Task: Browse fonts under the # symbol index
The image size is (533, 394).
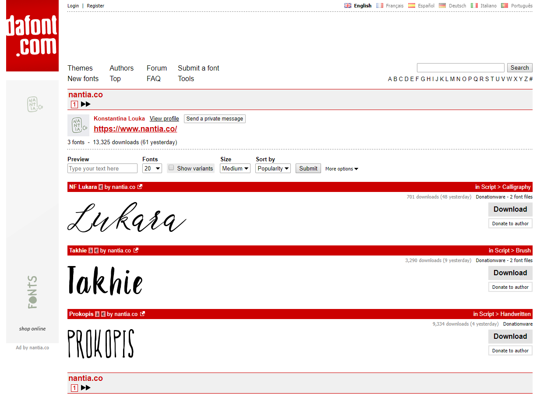Action: coord(531,79)
